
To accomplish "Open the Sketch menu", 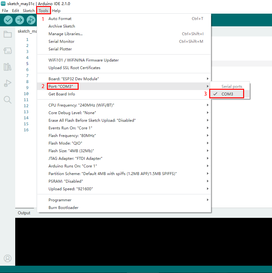I will (29, 10).
